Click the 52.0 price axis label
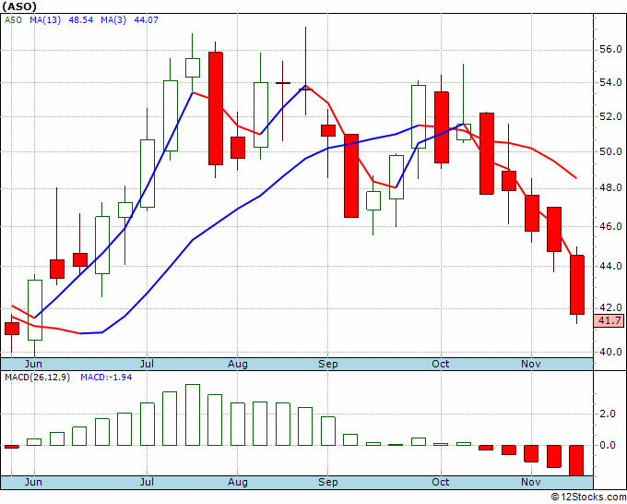Image resolution: width=627 pixels, height=504 pixels. (x=610, y=117)
